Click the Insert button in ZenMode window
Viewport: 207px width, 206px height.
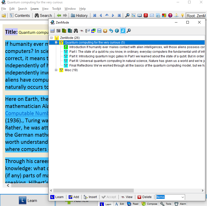point(90,197)
